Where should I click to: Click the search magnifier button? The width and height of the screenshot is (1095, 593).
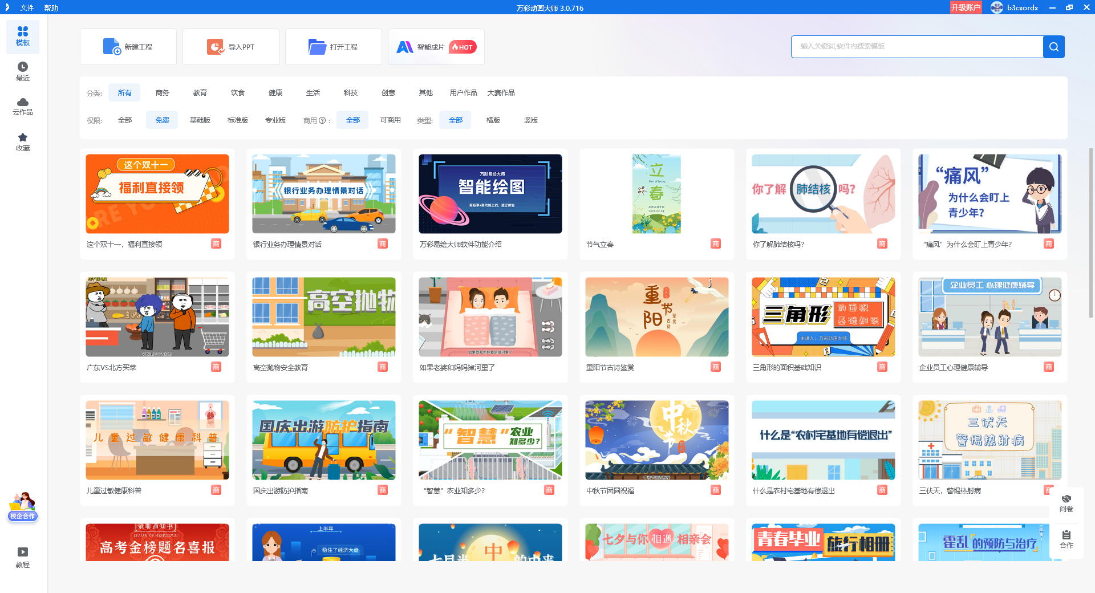click(1053, 47)
